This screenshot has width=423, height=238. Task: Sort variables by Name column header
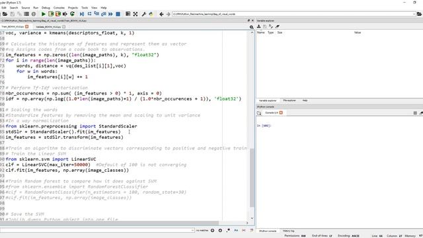click(x=261, y=32)
